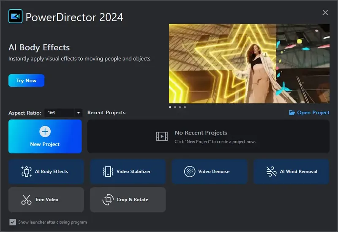
Task: Click the plus icon in New Project
Action: tap(45, 132)
